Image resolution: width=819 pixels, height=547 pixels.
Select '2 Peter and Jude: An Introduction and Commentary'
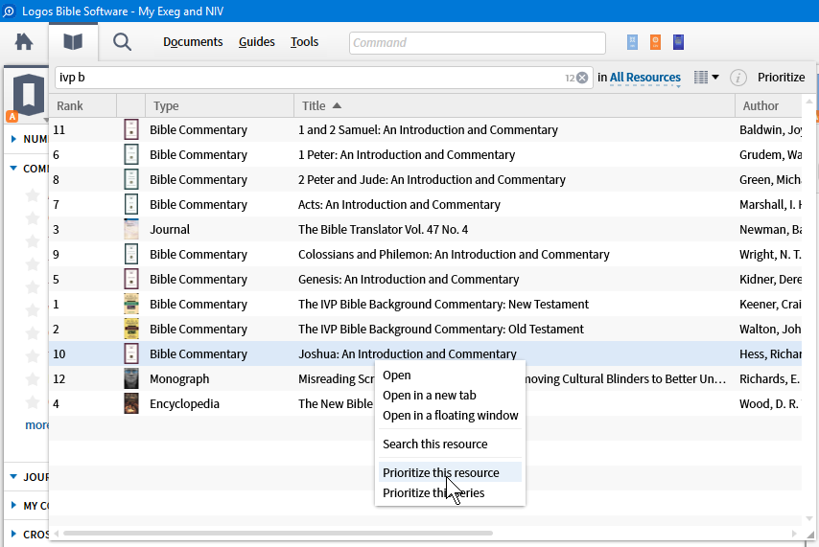pos(432,179)
